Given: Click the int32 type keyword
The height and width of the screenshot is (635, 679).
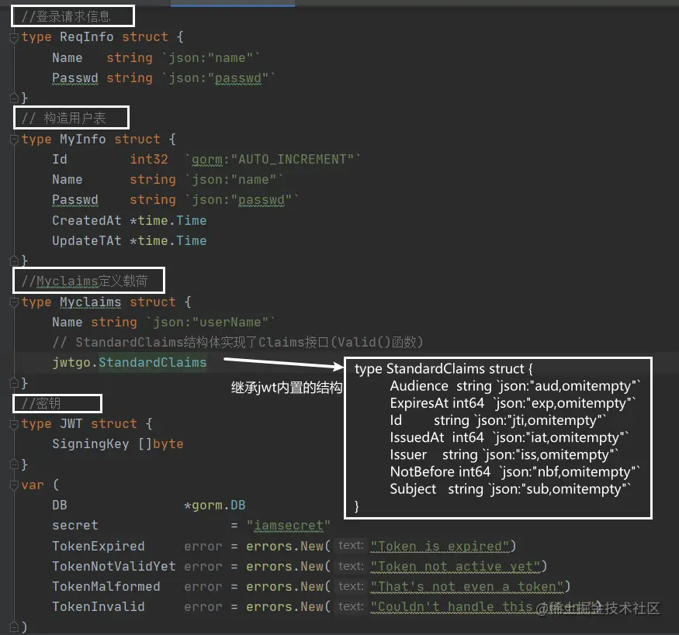Looking at the screenshot, I should pyautogui.click(x=149, y=159).
